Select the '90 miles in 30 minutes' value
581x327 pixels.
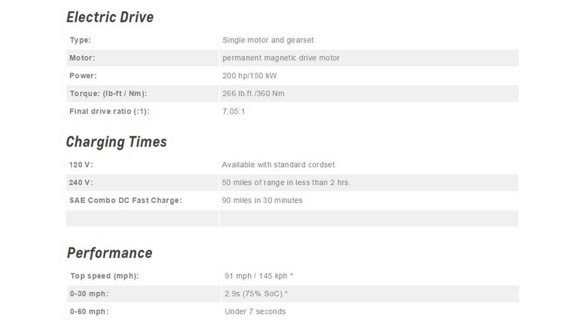pyautogui.click(x=262, y=200)
